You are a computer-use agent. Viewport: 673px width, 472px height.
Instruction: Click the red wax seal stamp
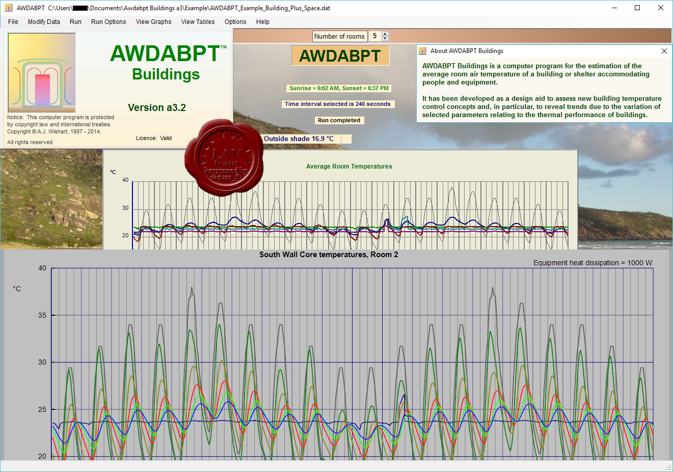coord(224,157)
